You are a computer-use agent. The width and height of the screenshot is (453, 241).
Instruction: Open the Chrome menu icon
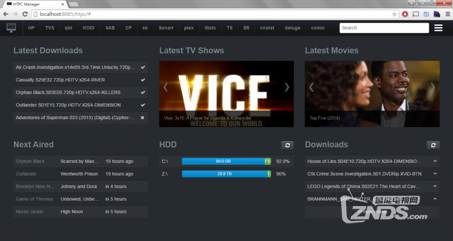448,14
